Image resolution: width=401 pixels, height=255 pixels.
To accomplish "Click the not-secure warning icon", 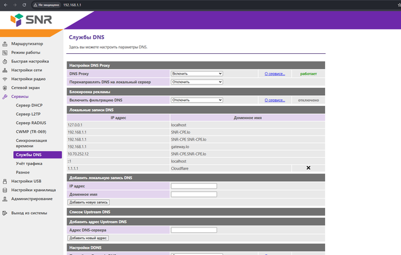I will click(x=35, y=5).
